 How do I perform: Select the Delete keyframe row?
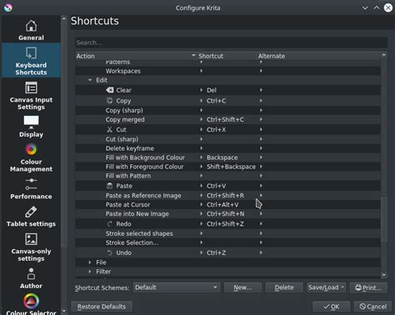coord(228,148)
